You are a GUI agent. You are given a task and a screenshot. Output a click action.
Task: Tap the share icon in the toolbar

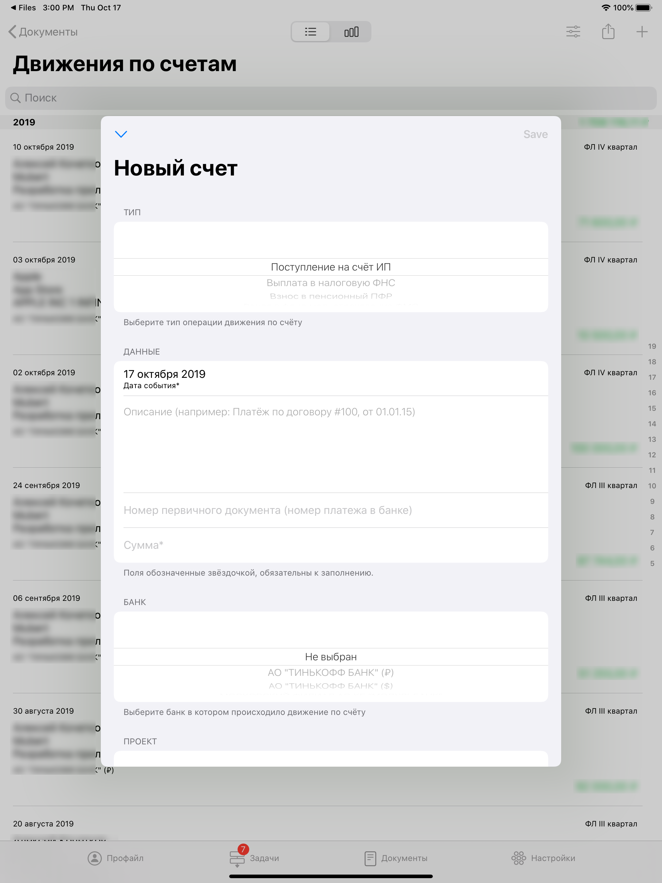pyautogui.click(x=608, y=32)
